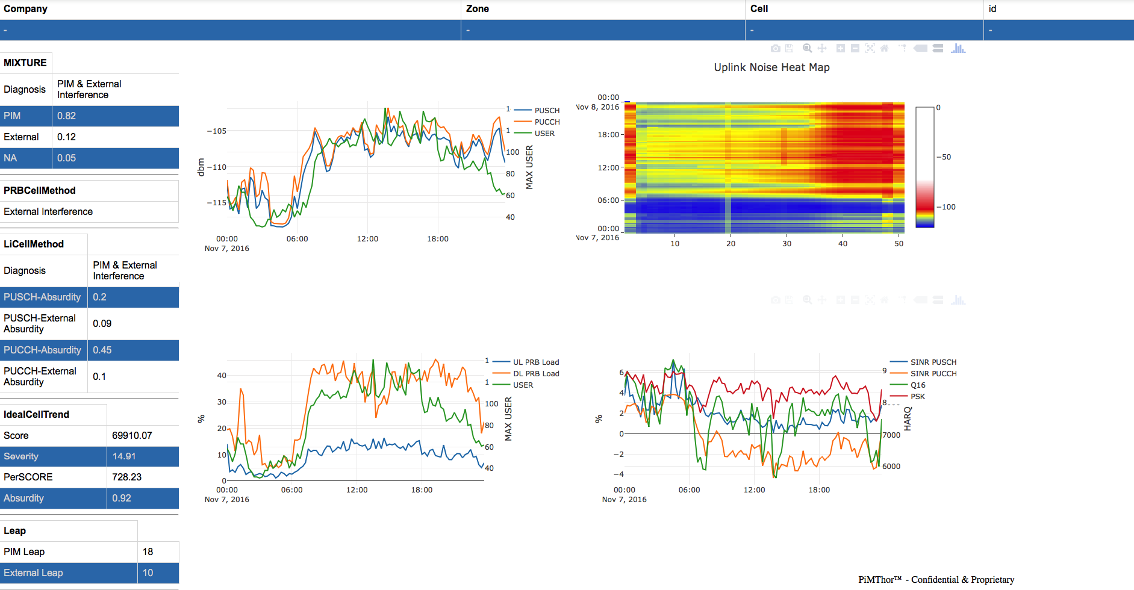This screenshot has height=590, width=1134.
Task: Select the MIXTURE table heading
Action: [25, 63]
